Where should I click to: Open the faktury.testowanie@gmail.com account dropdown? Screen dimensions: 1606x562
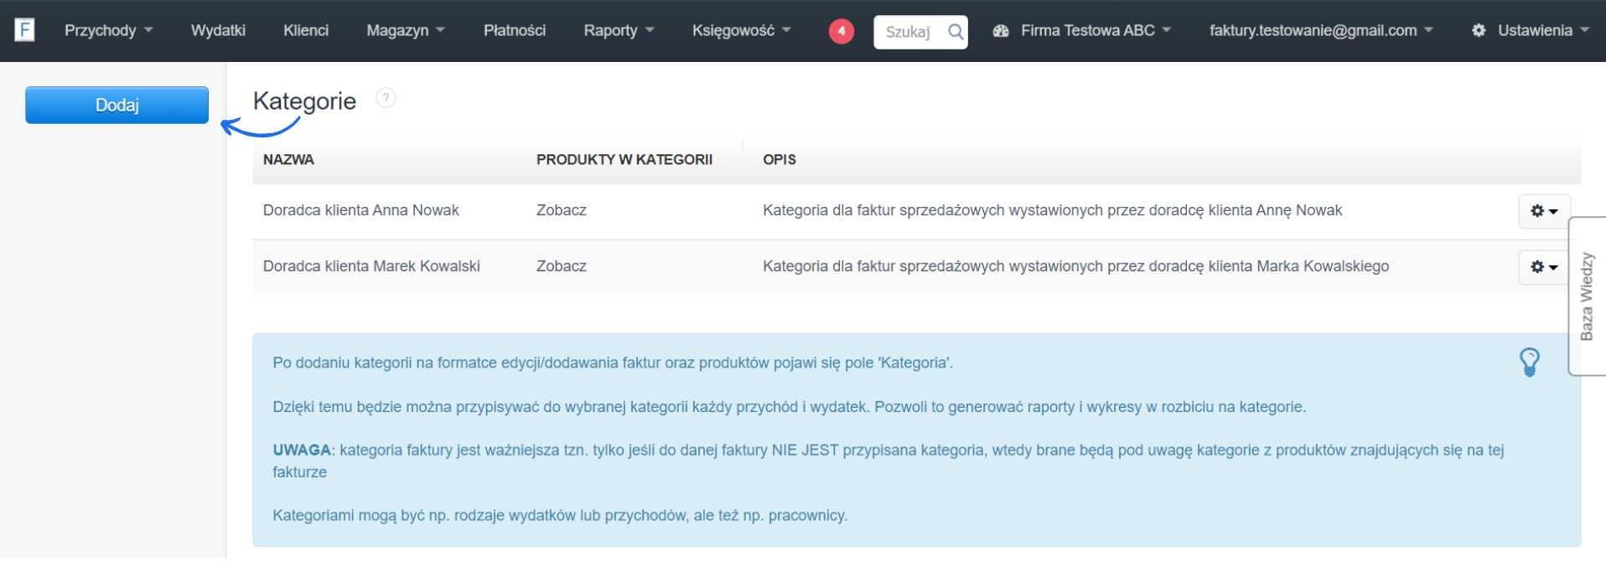(x=1321, y=30)
